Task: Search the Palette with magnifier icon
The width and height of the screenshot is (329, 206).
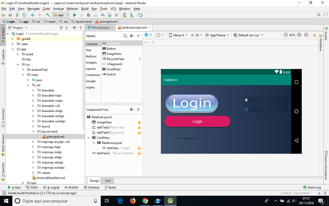Action: (125, 36)
